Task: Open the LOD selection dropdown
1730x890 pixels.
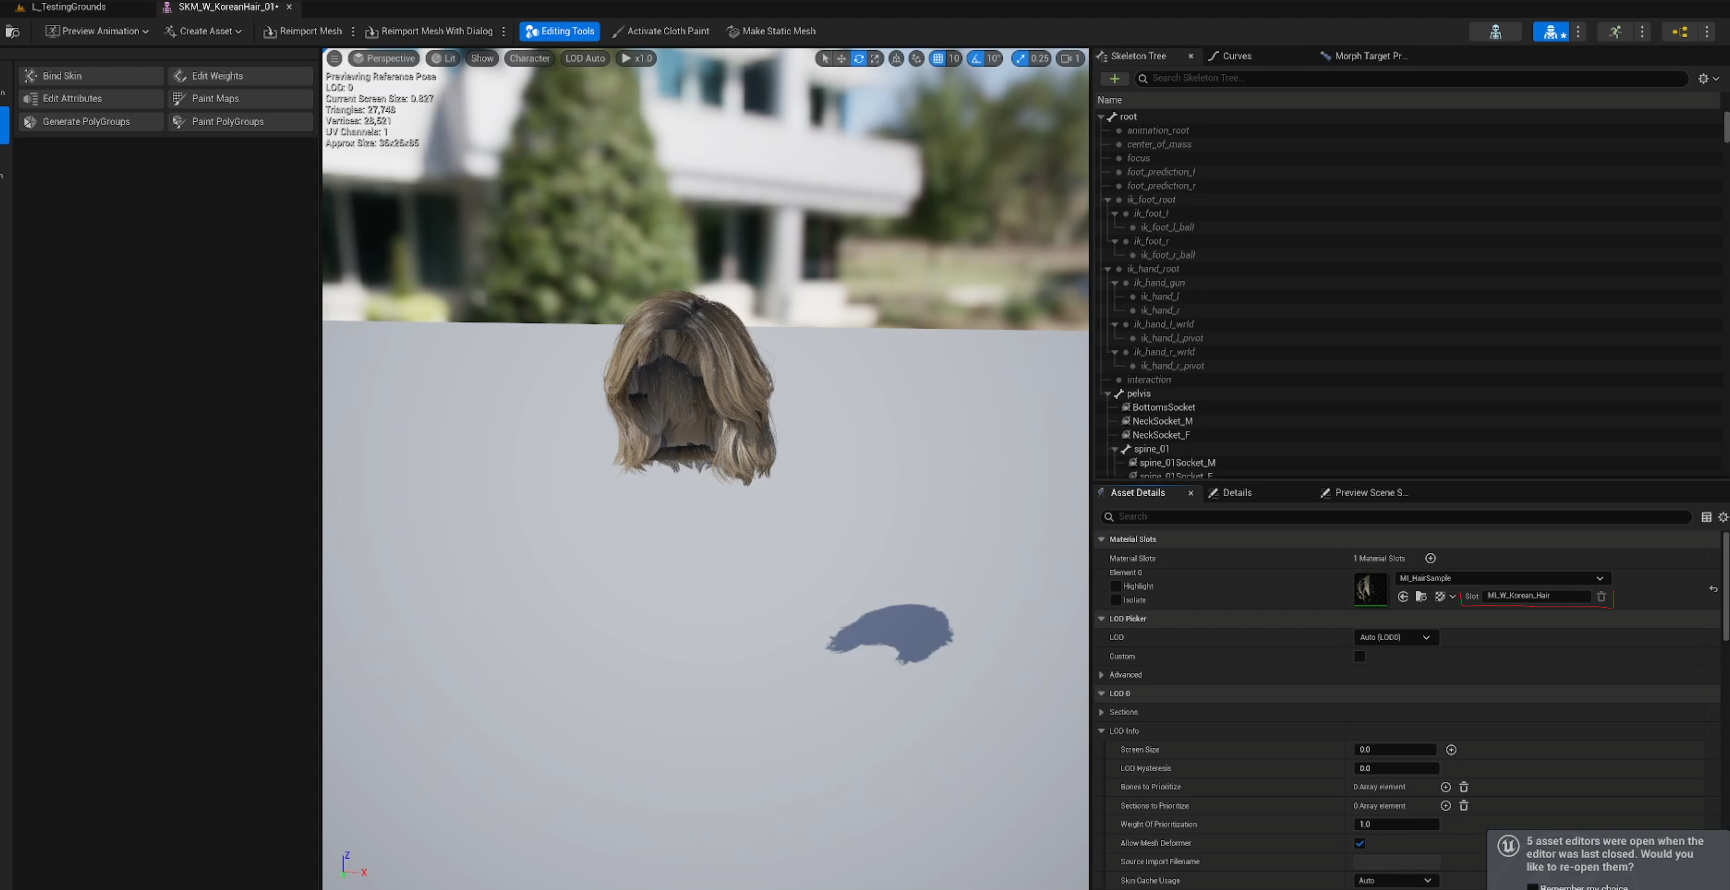Action: point(1396,637)
